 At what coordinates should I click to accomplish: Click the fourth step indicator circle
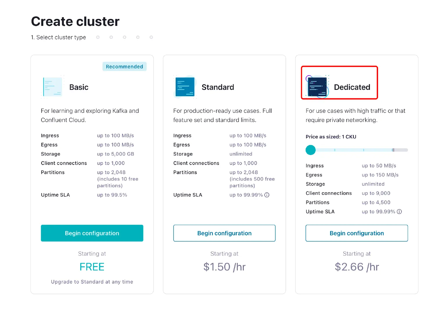pyautogui.click(x=138, y=37)
